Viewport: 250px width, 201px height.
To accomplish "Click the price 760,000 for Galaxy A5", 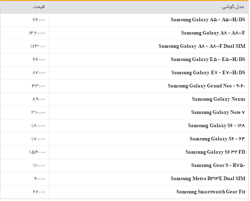I will click(x=39, y=20).
